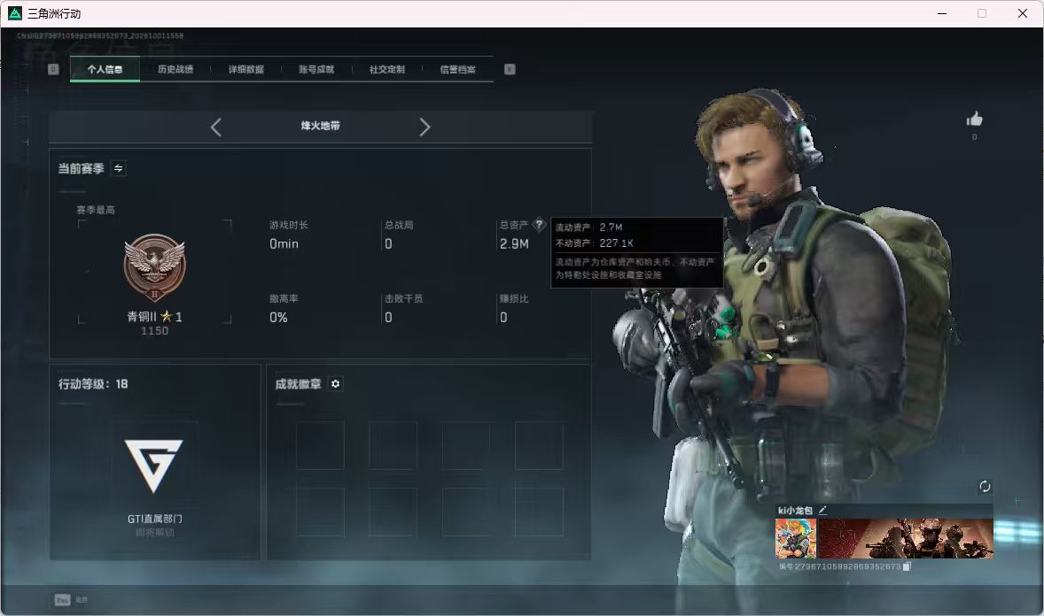Image resolution: width=1044 pixels, height=616 pixels.
Task: Click the 烽火地带 mode title
Action: click(x=320, y=126)
